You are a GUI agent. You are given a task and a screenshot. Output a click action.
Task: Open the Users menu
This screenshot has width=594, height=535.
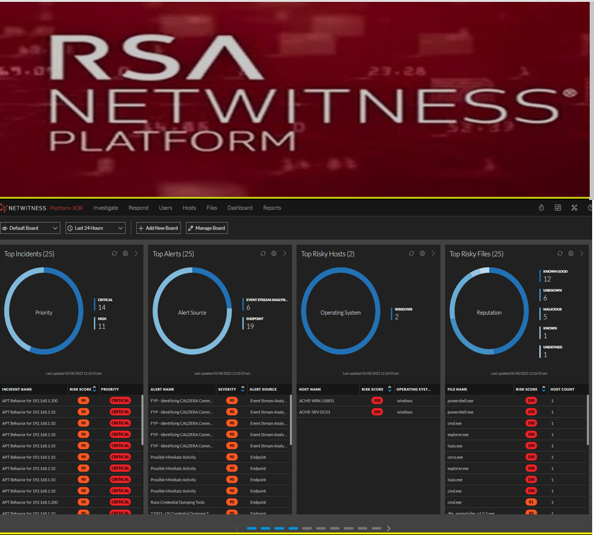click(165, 207)
